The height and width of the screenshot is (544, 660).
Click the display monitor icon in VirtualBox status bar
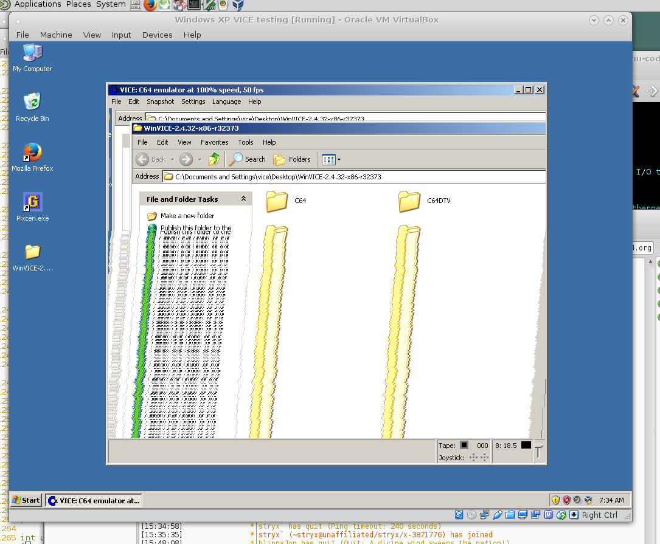(523, 515)
